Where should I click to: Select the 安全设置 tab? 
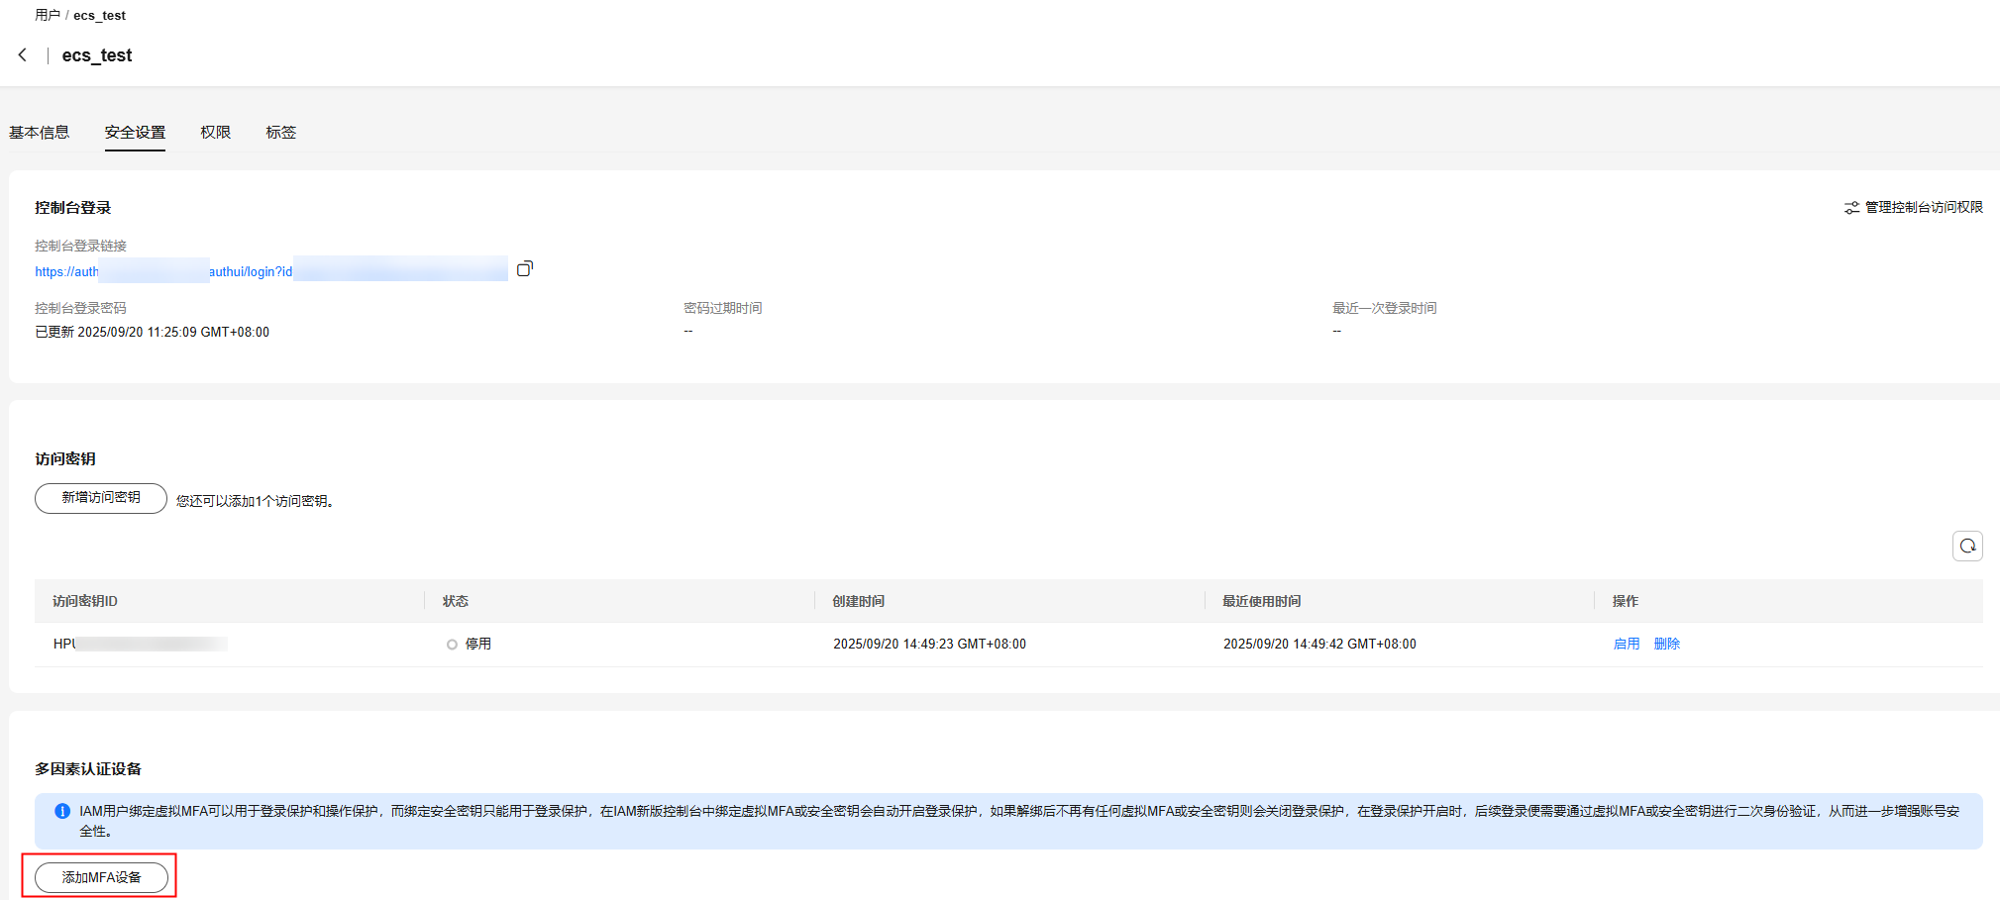point(135,133)
